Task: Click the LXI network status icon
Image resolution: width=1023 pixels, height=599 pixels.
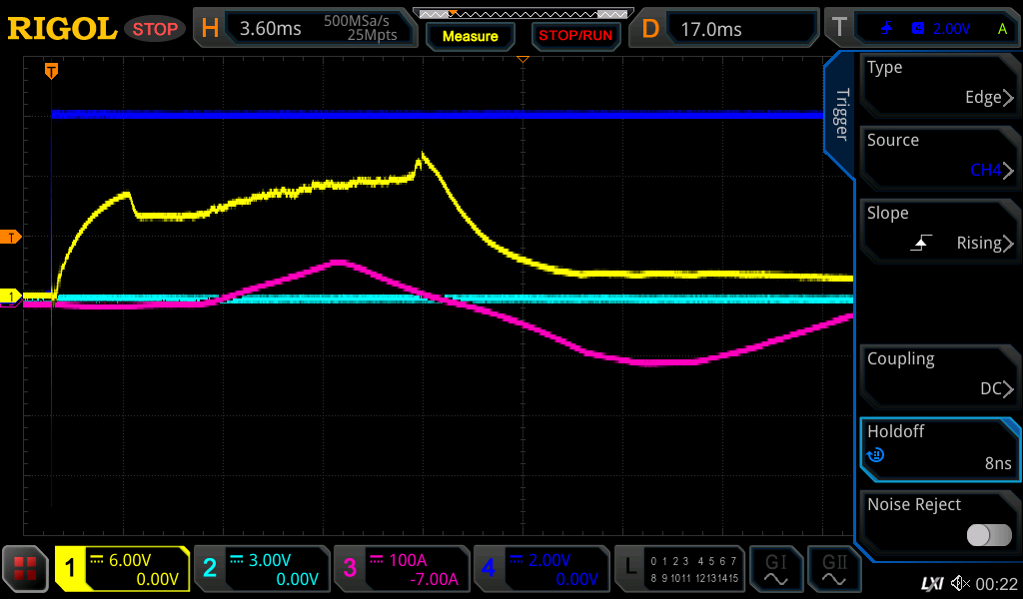Action: tap(931, 583)
